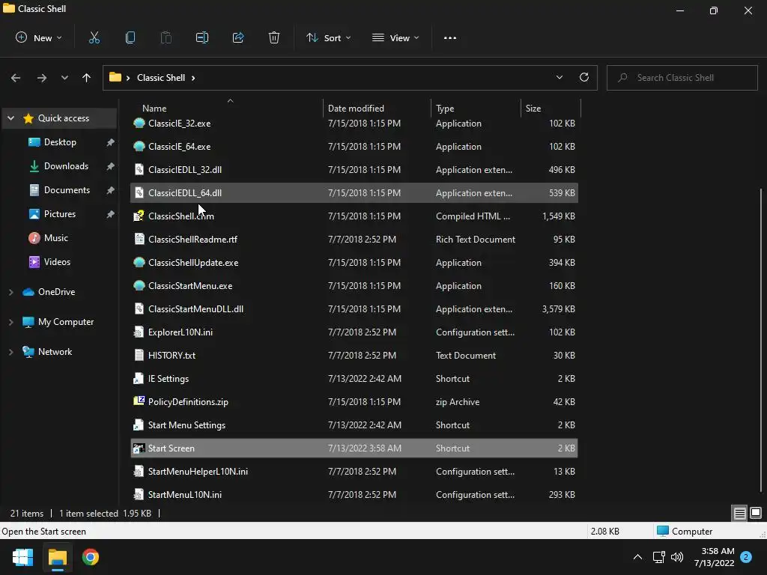Open the View dropdown
The height and width of the screenshot is (575, 767).
pos(395,37)
